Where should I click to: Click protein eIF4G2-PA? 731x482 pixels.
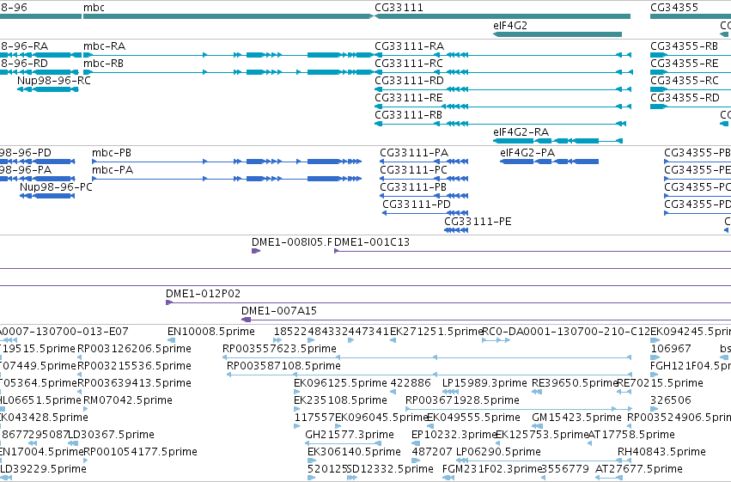click(549, 162)
